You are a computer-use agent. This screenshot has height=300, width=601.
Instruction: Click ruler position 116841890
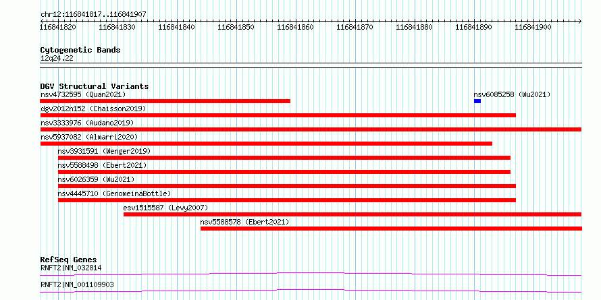(x=473, y=27)
